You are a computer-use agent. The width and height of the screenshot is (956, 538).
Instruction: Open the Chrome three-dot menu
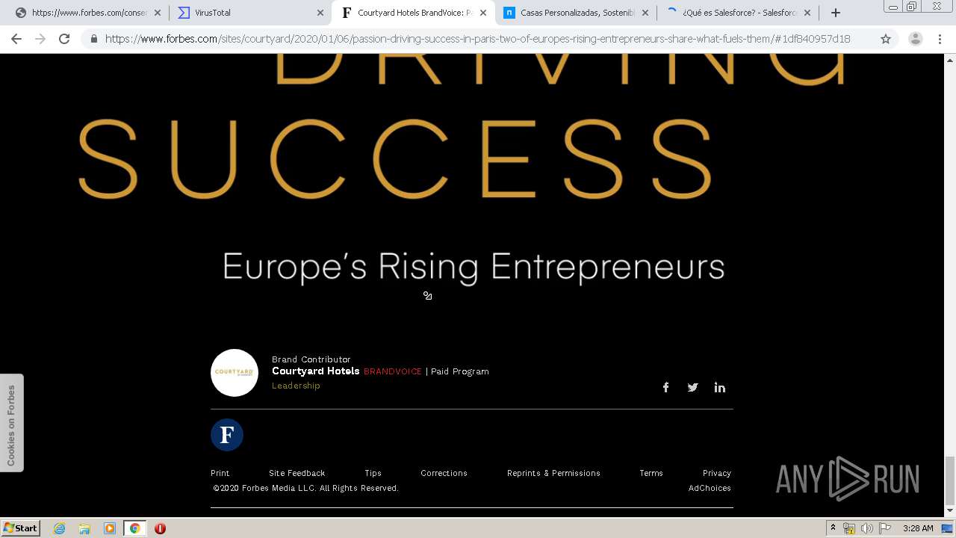pos(940,39)
